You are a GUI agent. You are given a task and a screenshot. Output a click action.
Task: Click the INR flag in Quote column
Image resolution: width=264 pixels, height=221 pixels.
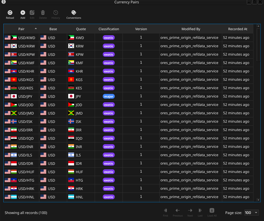click(x=71, y=146)
